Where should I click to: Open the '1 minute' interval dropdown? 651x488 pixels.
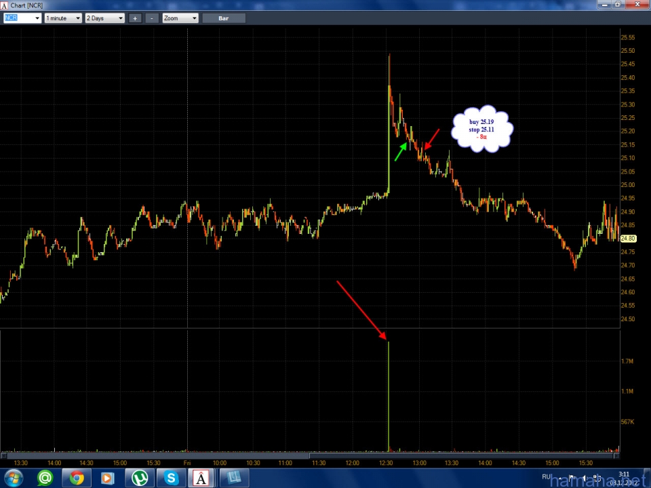tap(63, 18)
